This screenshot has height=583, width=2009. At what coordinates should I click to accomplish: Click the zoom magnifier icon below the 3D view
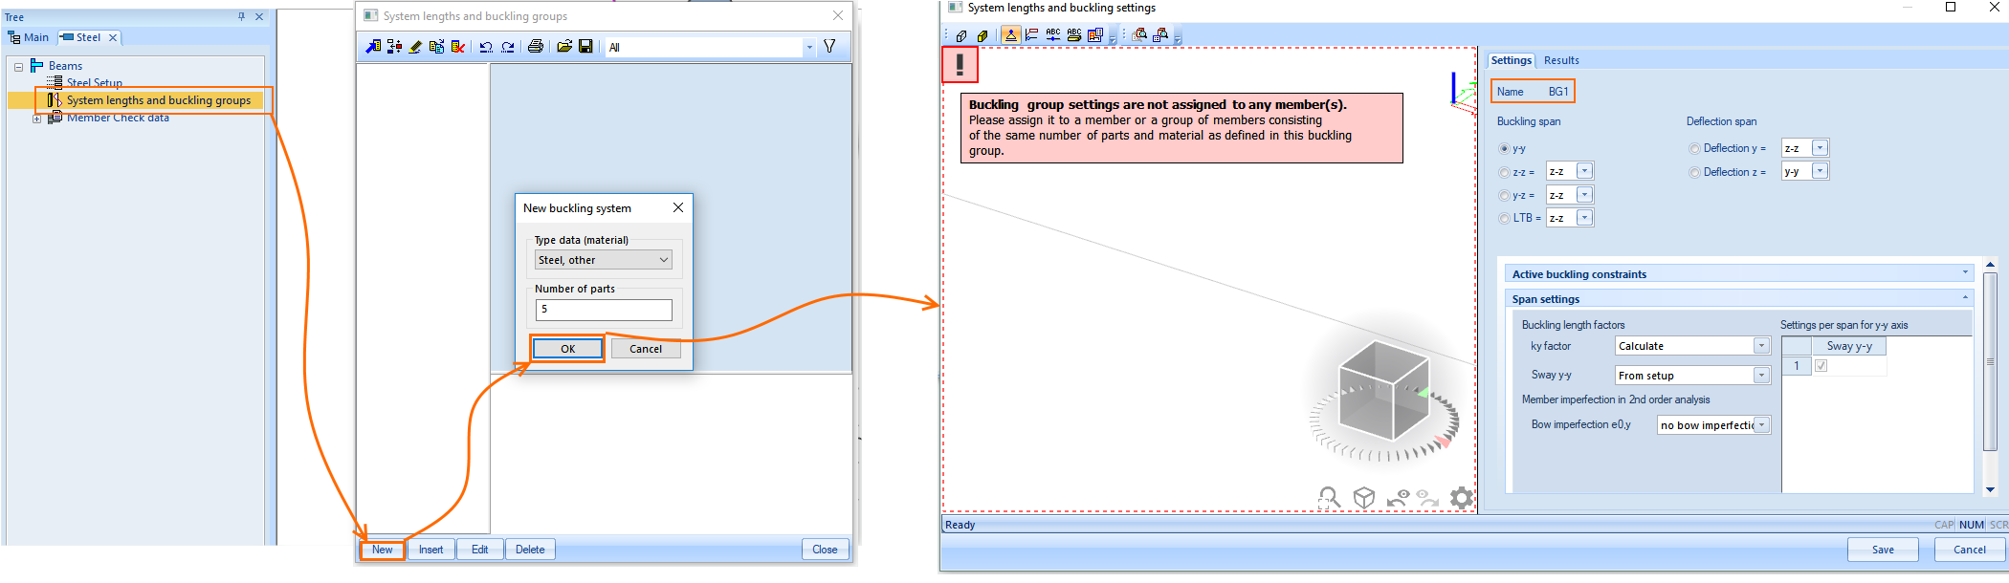pos(1329,497)
